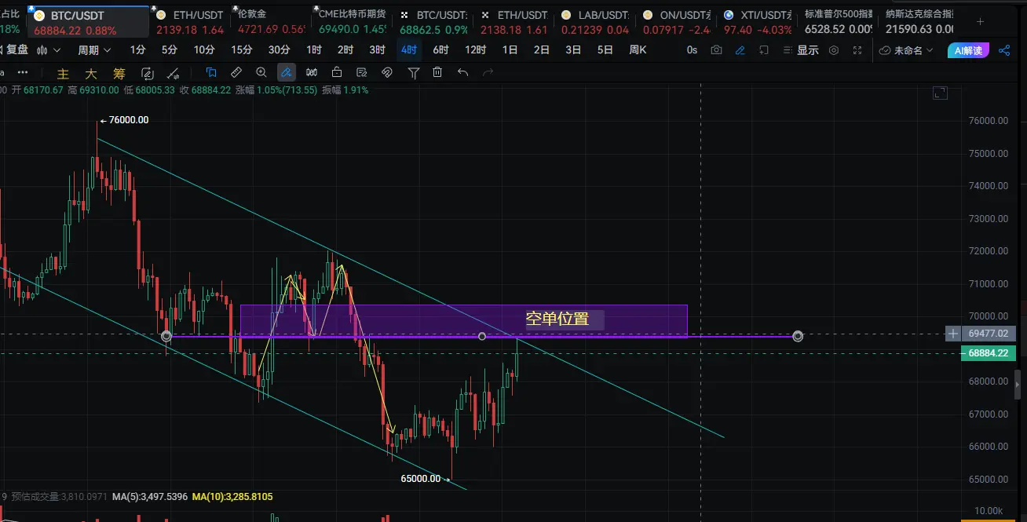Click the blue share icon

tap(1004, 50)
